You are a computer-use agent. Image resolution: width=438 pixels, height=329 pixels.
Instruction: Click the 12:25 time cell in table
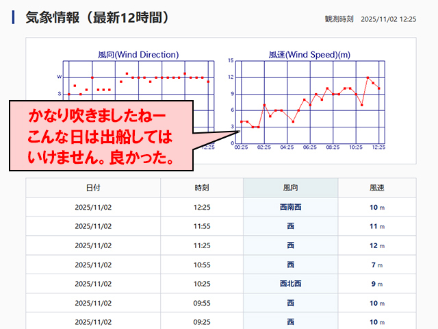click(202, 207)
